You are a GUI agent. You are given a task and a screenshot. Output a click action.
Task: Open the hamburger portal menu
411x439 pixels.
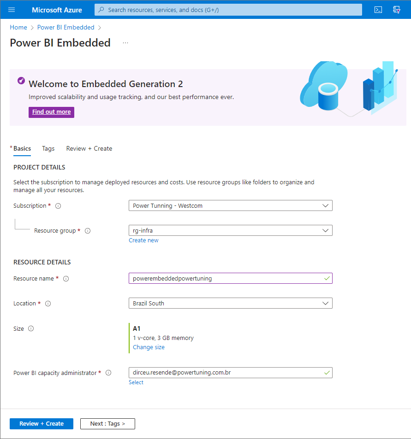coord(12,10)
